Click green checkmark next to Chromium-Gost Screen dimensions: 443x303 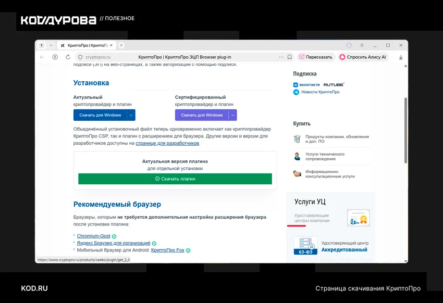coord(114,236)
